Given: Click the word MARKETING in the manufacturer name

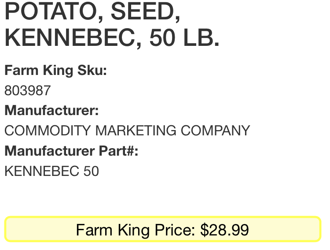Looking at the screenshot, I should click(136, 131).
